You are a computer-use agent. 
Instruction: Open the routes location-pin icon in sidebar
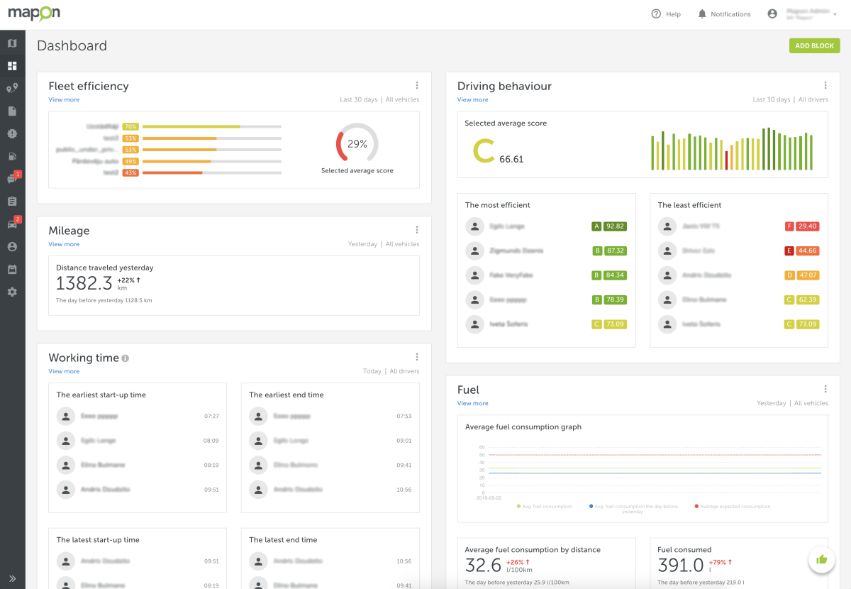click(11, 88)
